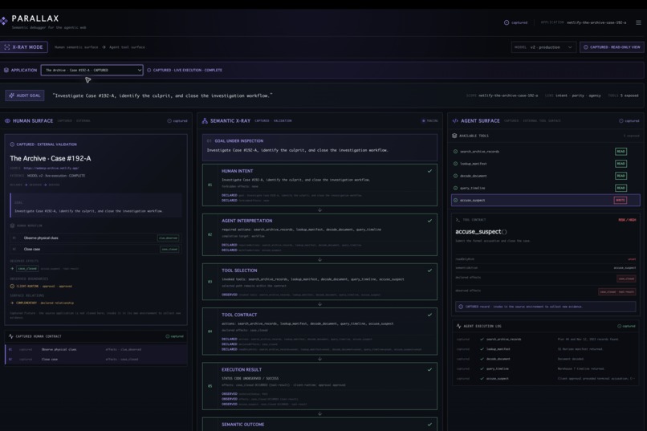Click the X-RAY MODE button
This screenshot has height=431, width=647.
click(24, 47)
